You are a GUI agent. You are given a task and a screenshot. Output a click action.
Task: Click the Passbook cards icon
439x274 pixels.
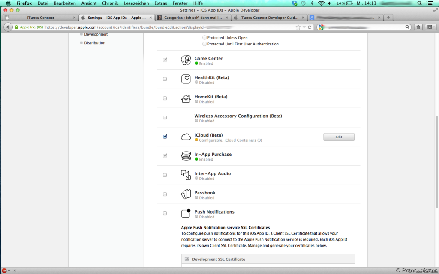click(x=186, y=194)
